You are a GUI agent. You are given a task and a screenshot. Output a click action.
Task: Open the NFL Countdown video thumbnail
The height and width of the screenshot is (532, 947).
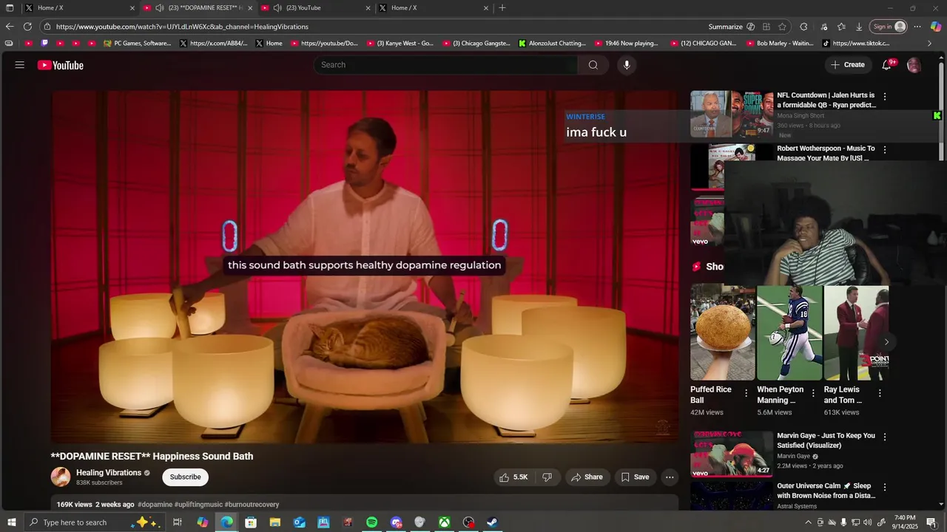coord(732,114)
